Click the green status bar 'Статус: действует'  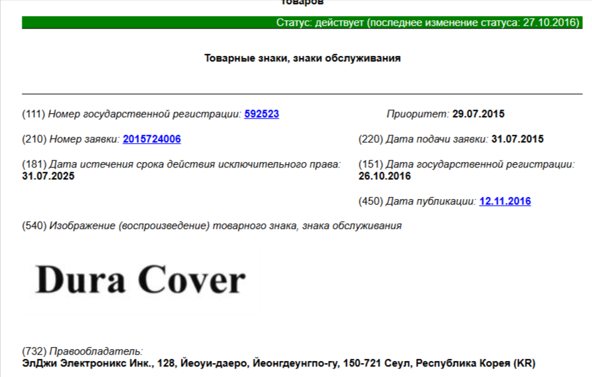(302, 22)
